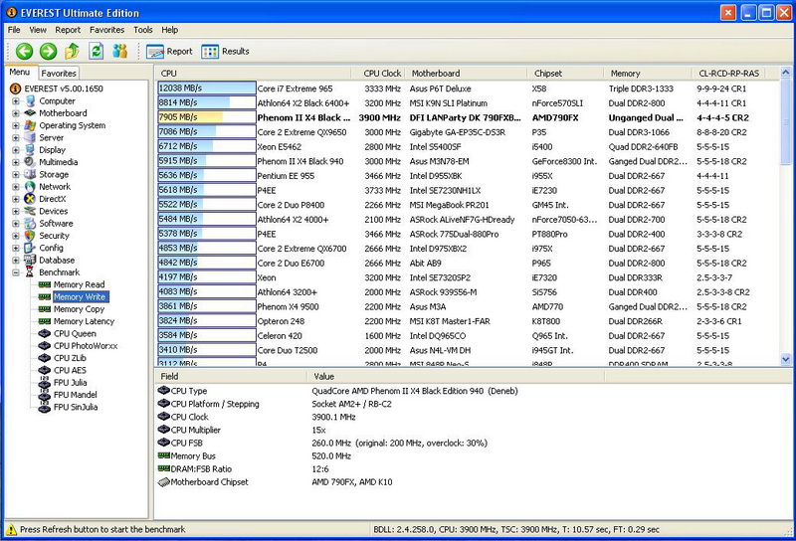796x541 pixels.
Task: Click the two-people users toolbar icon
Action: pos(120,51)
